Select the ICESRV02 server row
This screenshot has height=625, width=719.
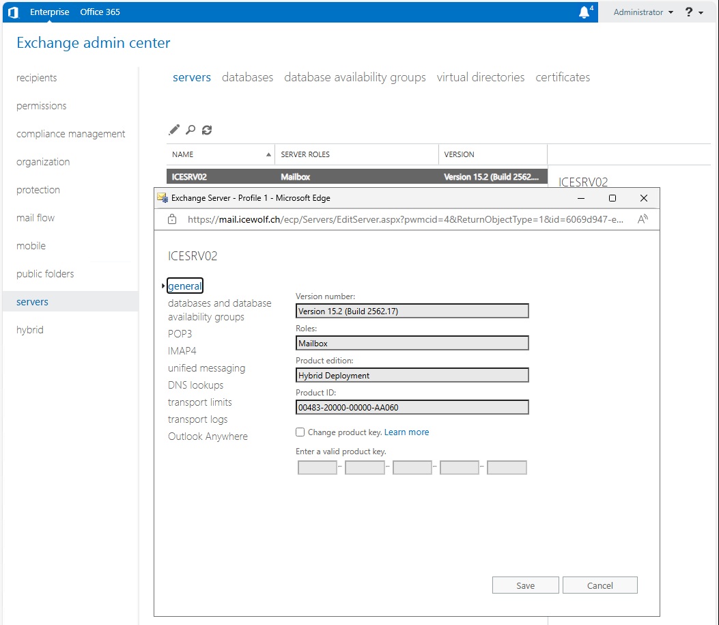click(x=356, y=176)
